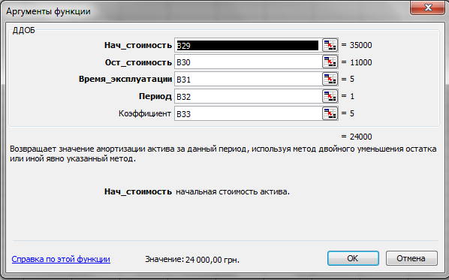
Task: Click the Период input field containing B32
Action: (x=248, y=96)
